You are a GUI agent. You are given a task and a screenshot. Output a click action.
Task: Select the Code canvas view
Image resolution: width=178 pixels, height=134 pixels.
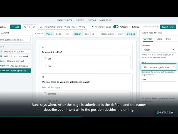click(58, 34)
